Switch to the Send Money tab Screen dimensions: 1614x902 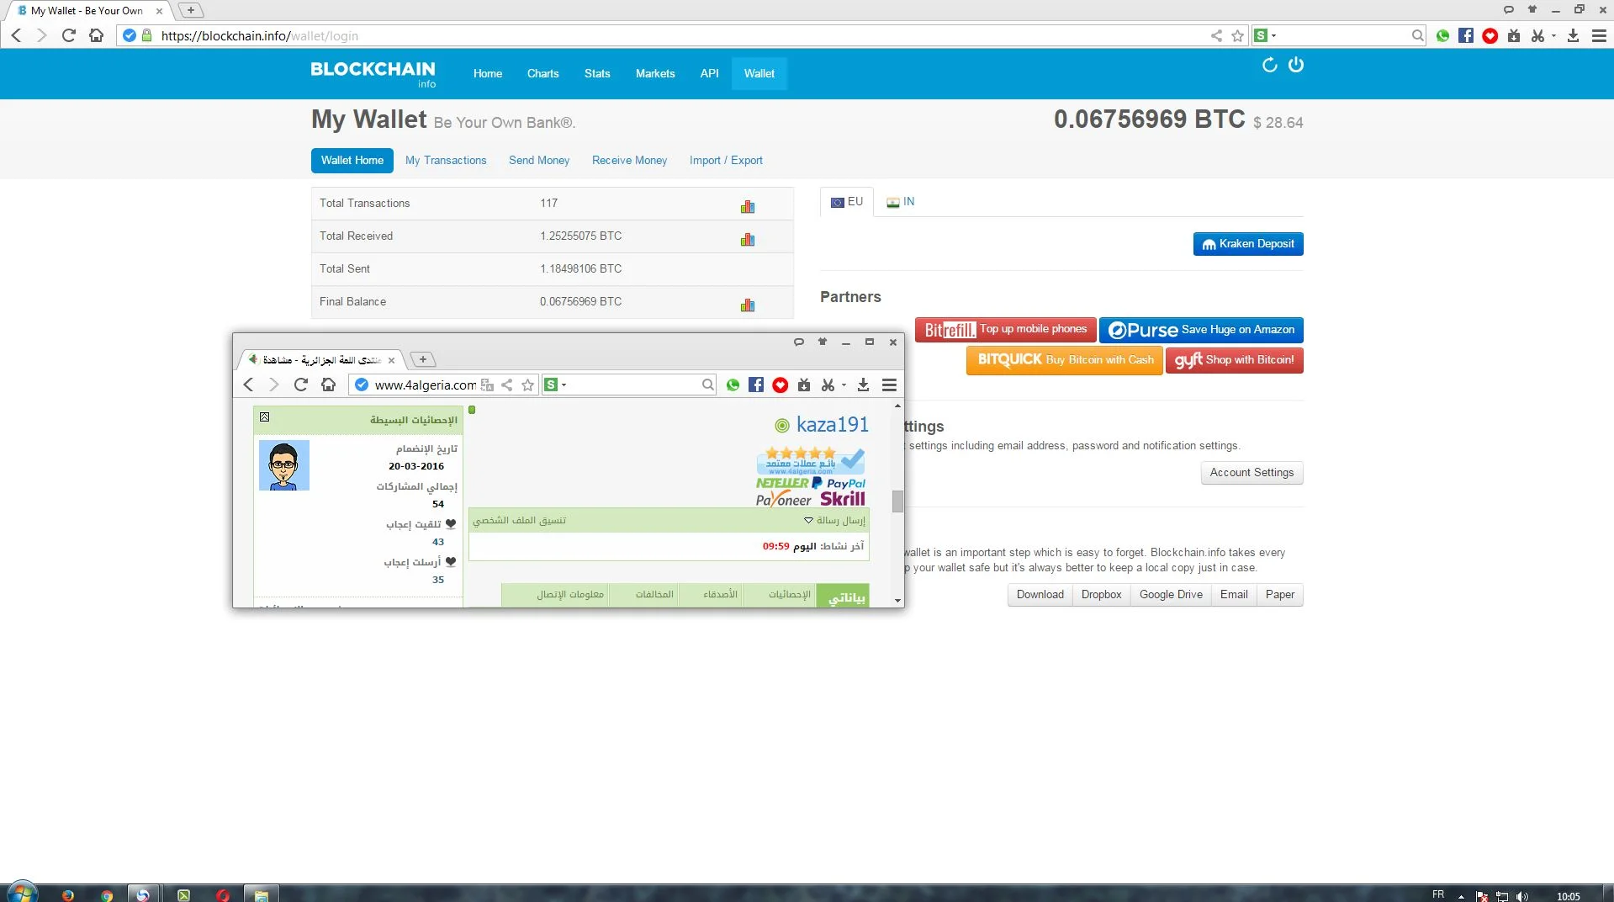pyautogui.click(x=538, y=160)
